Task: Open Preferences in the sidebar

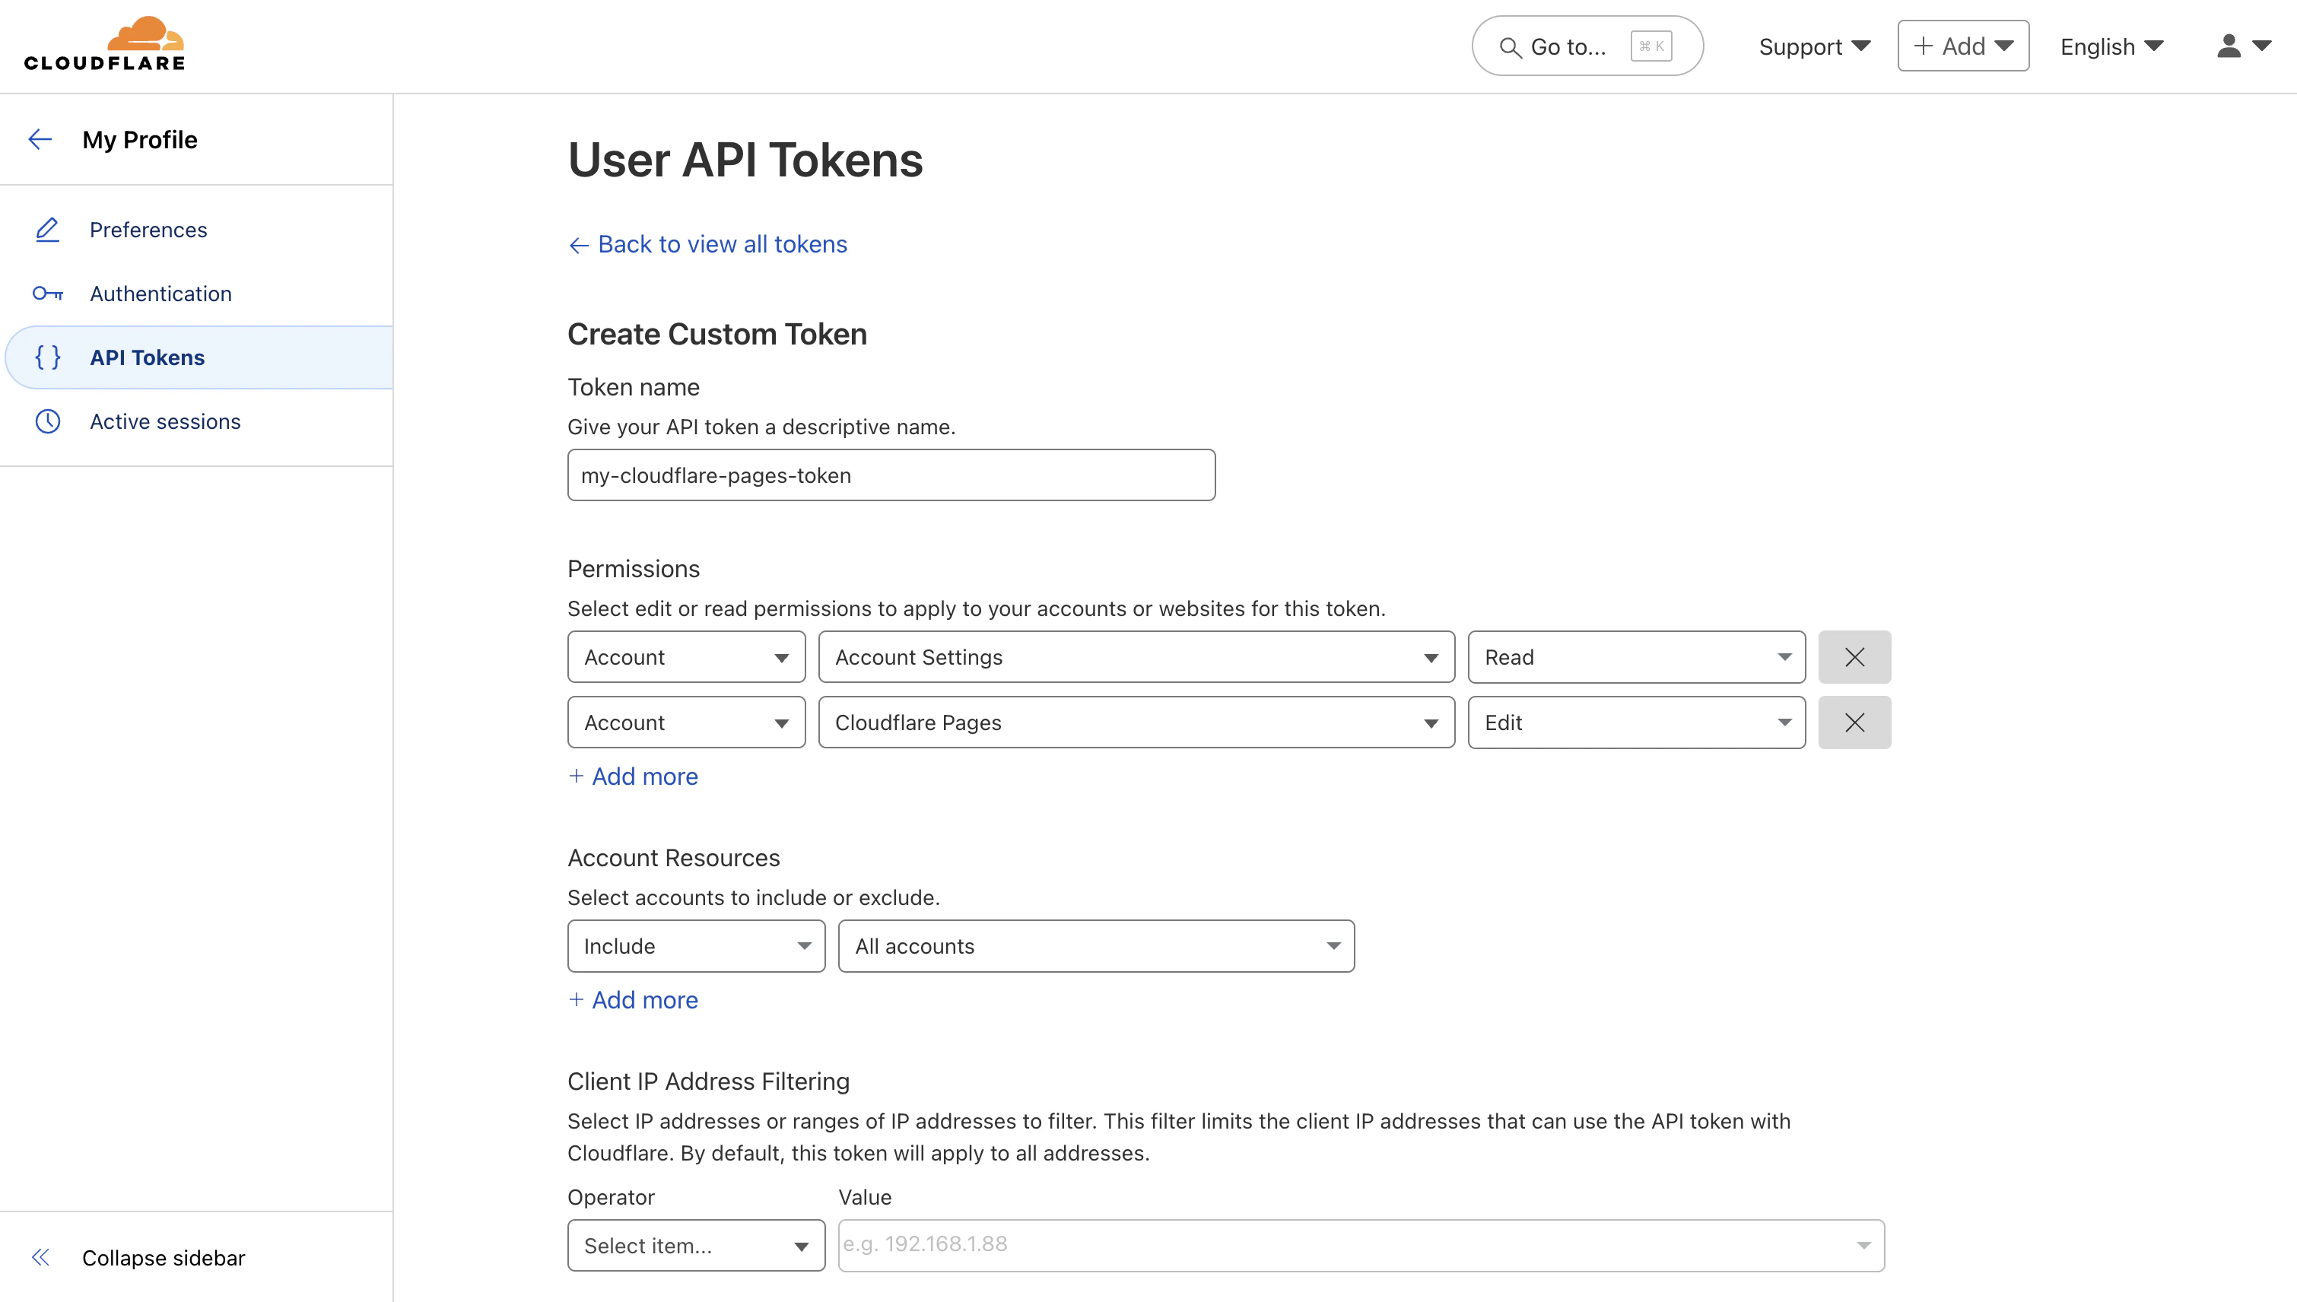Action: (197, 230)
